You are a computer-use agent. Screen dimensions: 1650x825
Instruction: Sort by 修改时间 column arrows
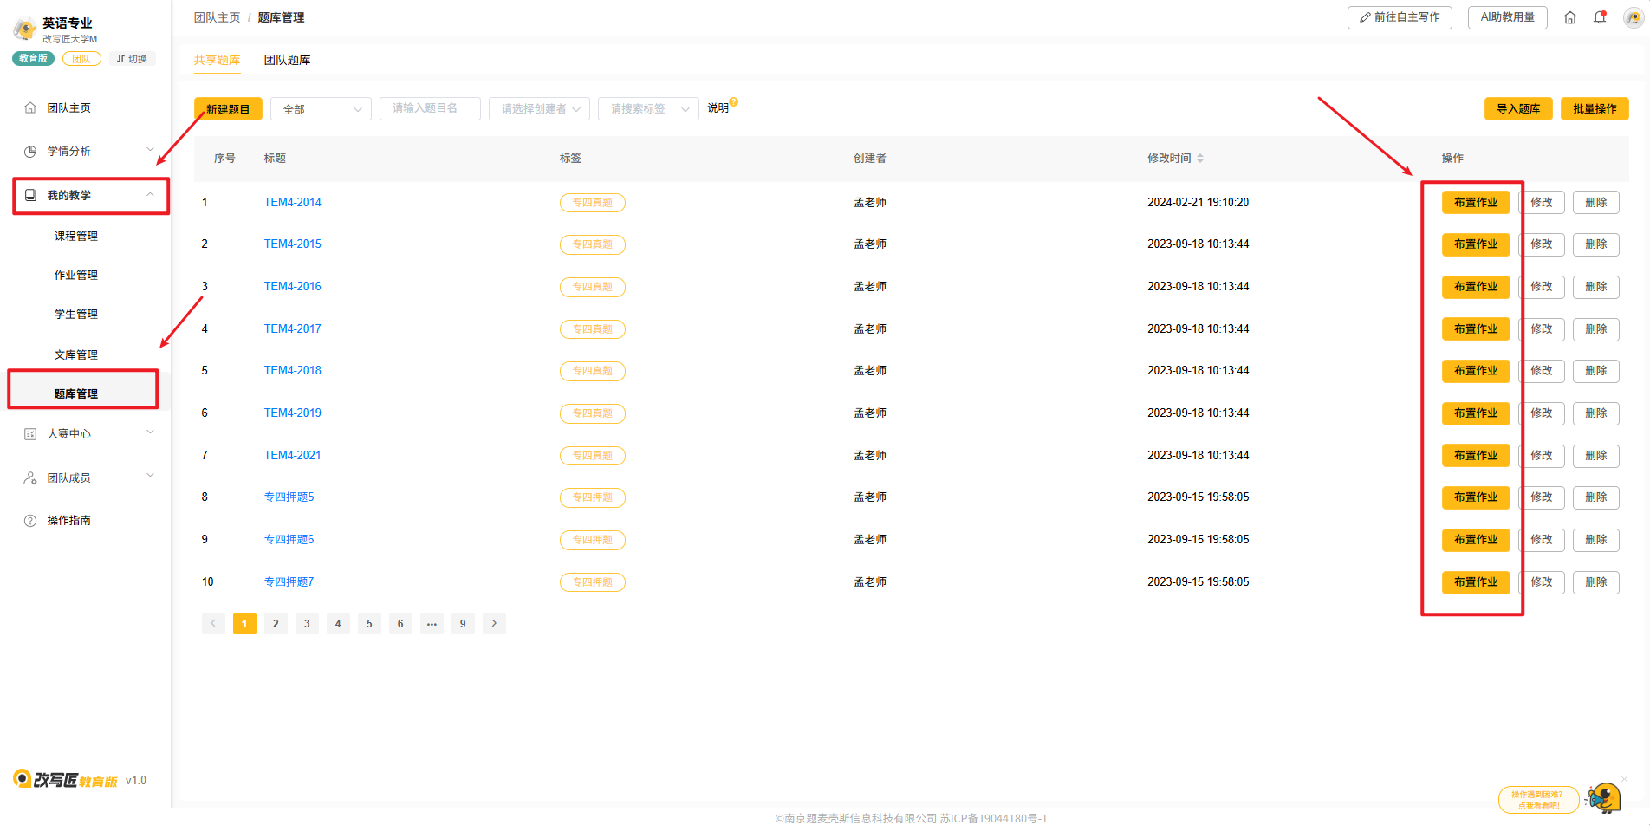1200,159
